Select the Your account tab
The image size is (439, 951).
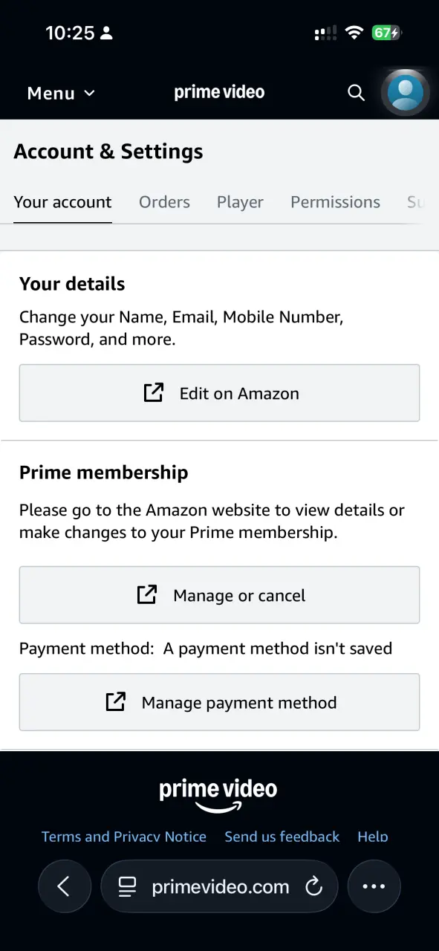click(x=62, y=202)
